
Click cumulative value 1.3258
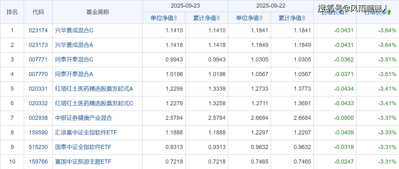click(x=217, y=103)
